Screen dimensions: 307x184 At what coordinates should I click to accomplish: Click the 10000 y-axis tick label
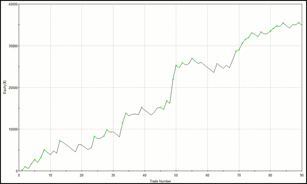coord(11,129)
